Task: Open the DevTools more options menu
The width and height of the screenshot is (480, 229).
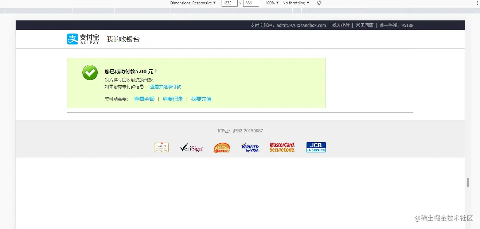Action: tap(477, 3)
